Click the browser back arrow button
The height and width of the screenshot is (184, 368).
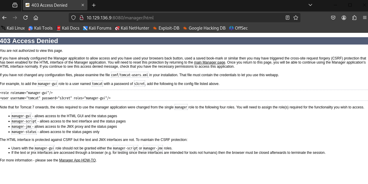click(x=4, y=18)
